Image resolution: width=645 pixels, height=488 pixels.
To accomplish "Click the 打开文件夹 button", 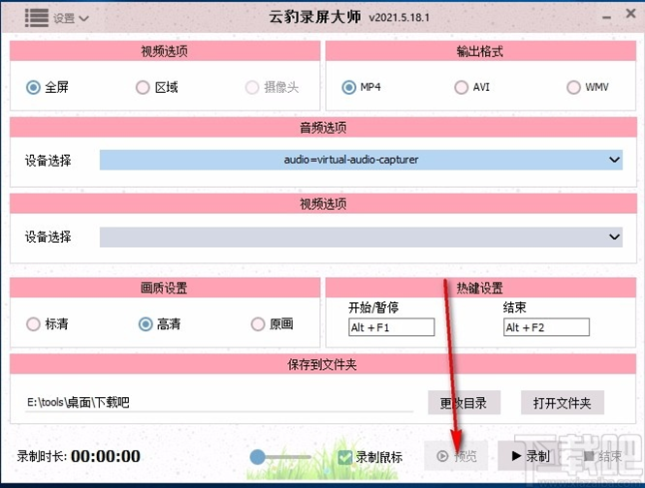I will (x=563, y=403).
